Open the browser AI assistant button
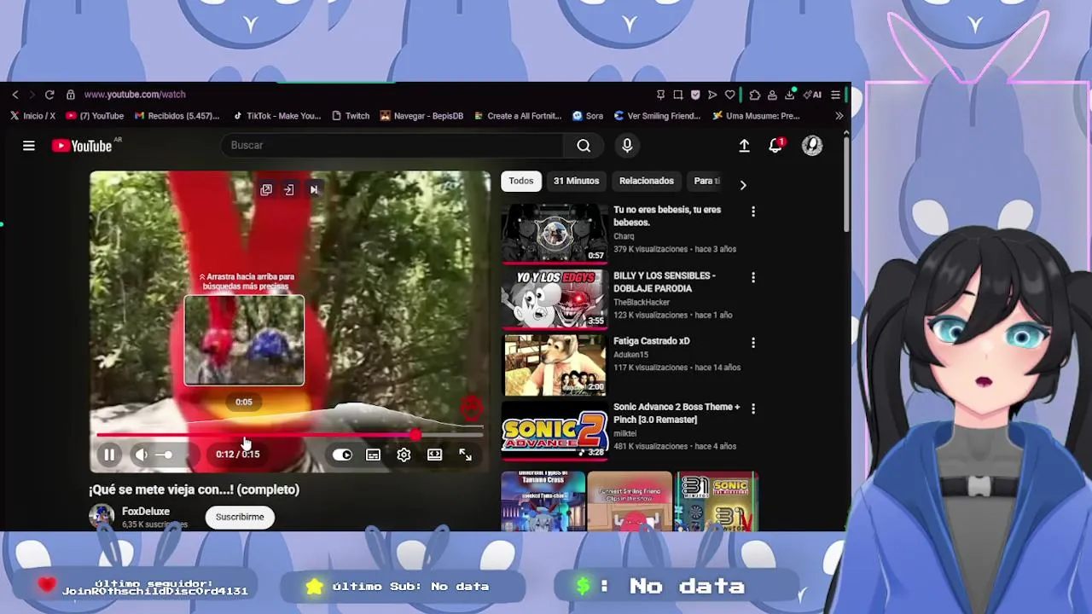Screen dimensions: 1092x614 point(814,95)
